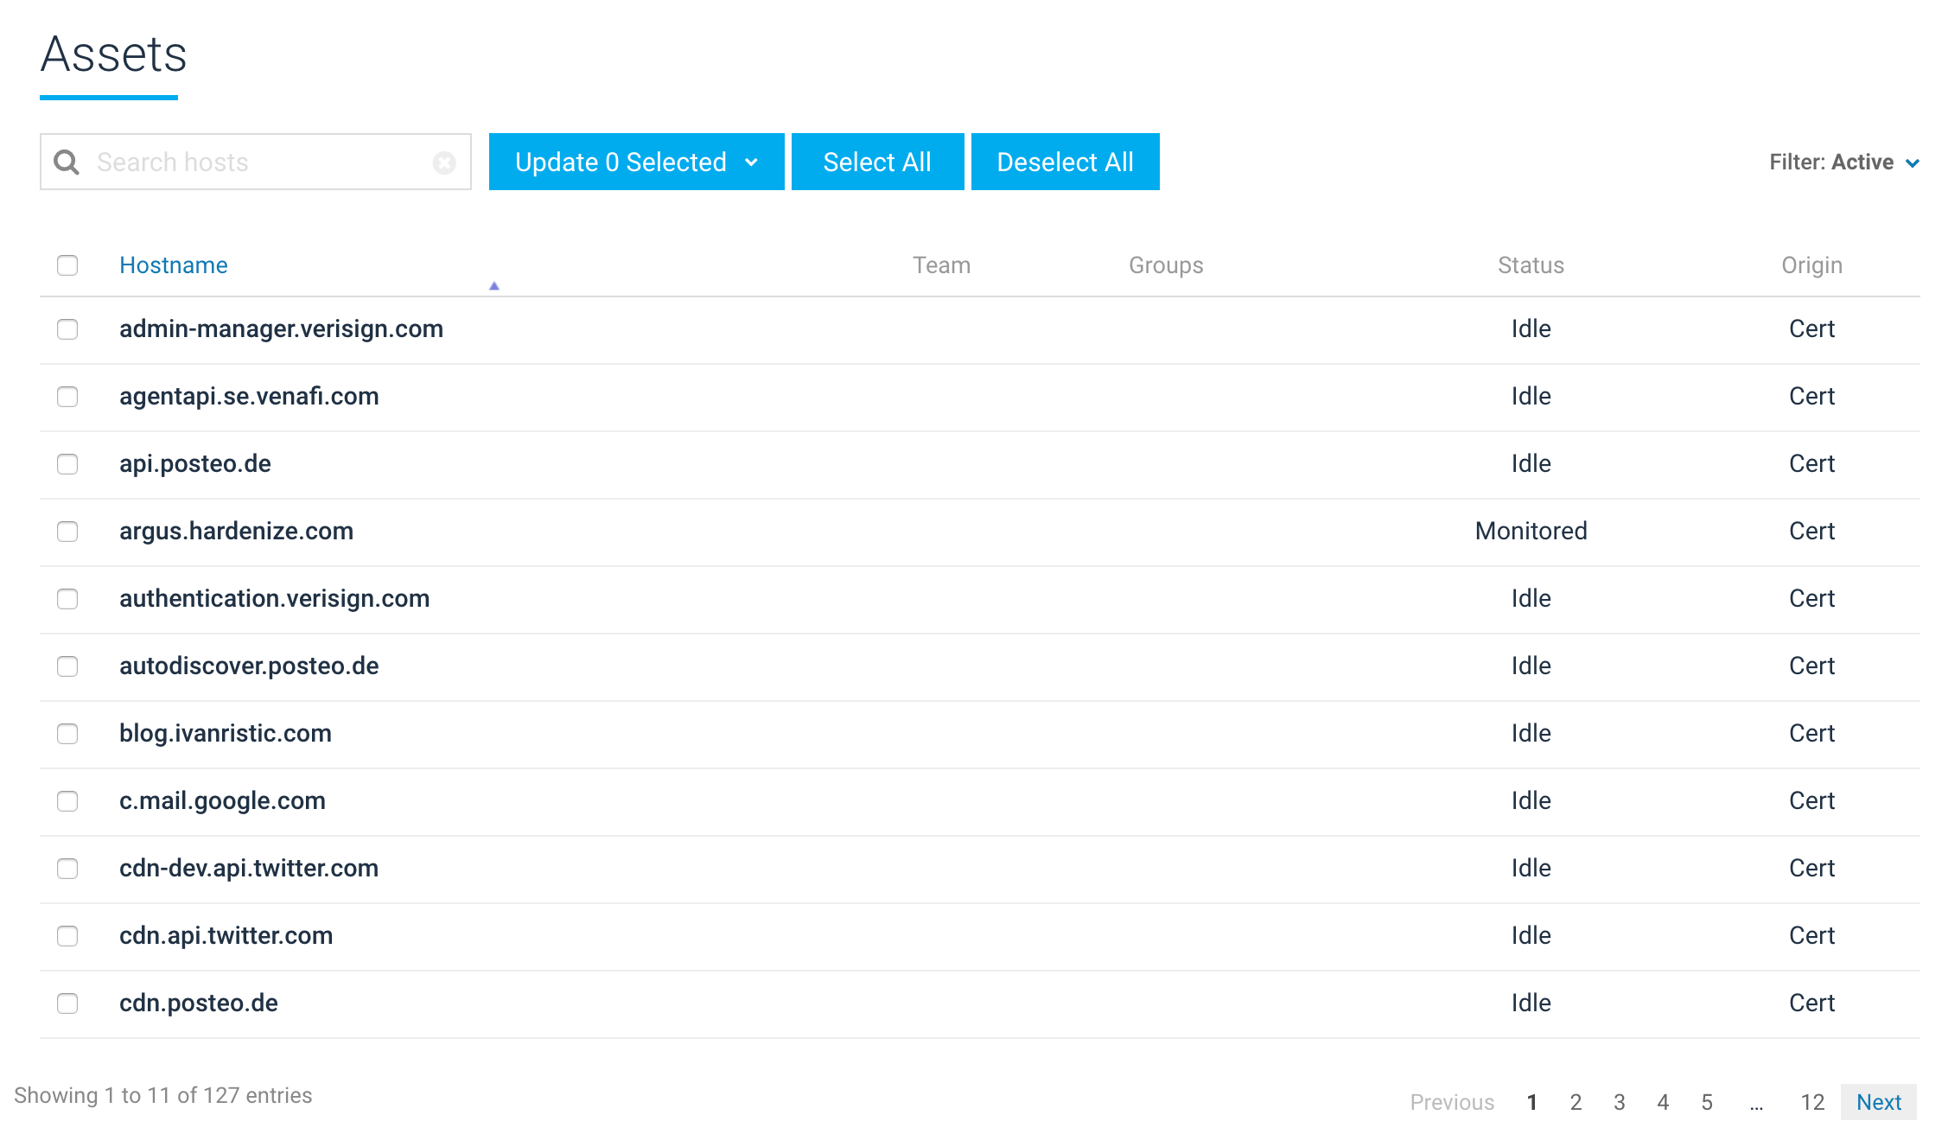Image resolution: width=1948 pixels, height=1134 pixels.
Task: Toggle the select-all header checkbox
Action: (67, 265)
